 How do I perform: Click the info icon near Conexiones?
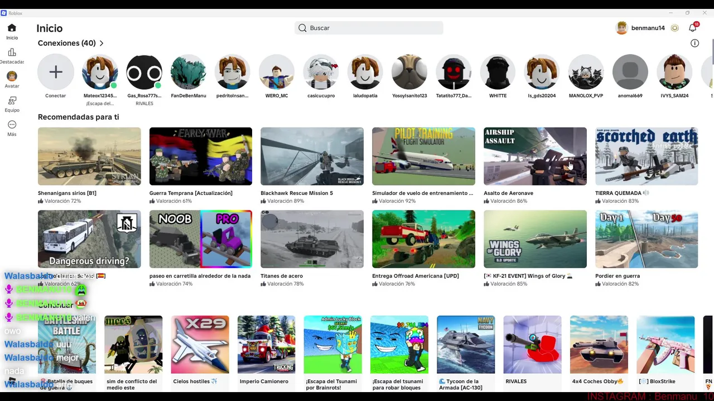coord(694,43)
